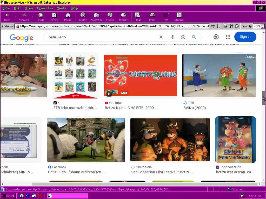Click the Google magnifier search button
Screen dimensions: 266x199
[194, 37]
